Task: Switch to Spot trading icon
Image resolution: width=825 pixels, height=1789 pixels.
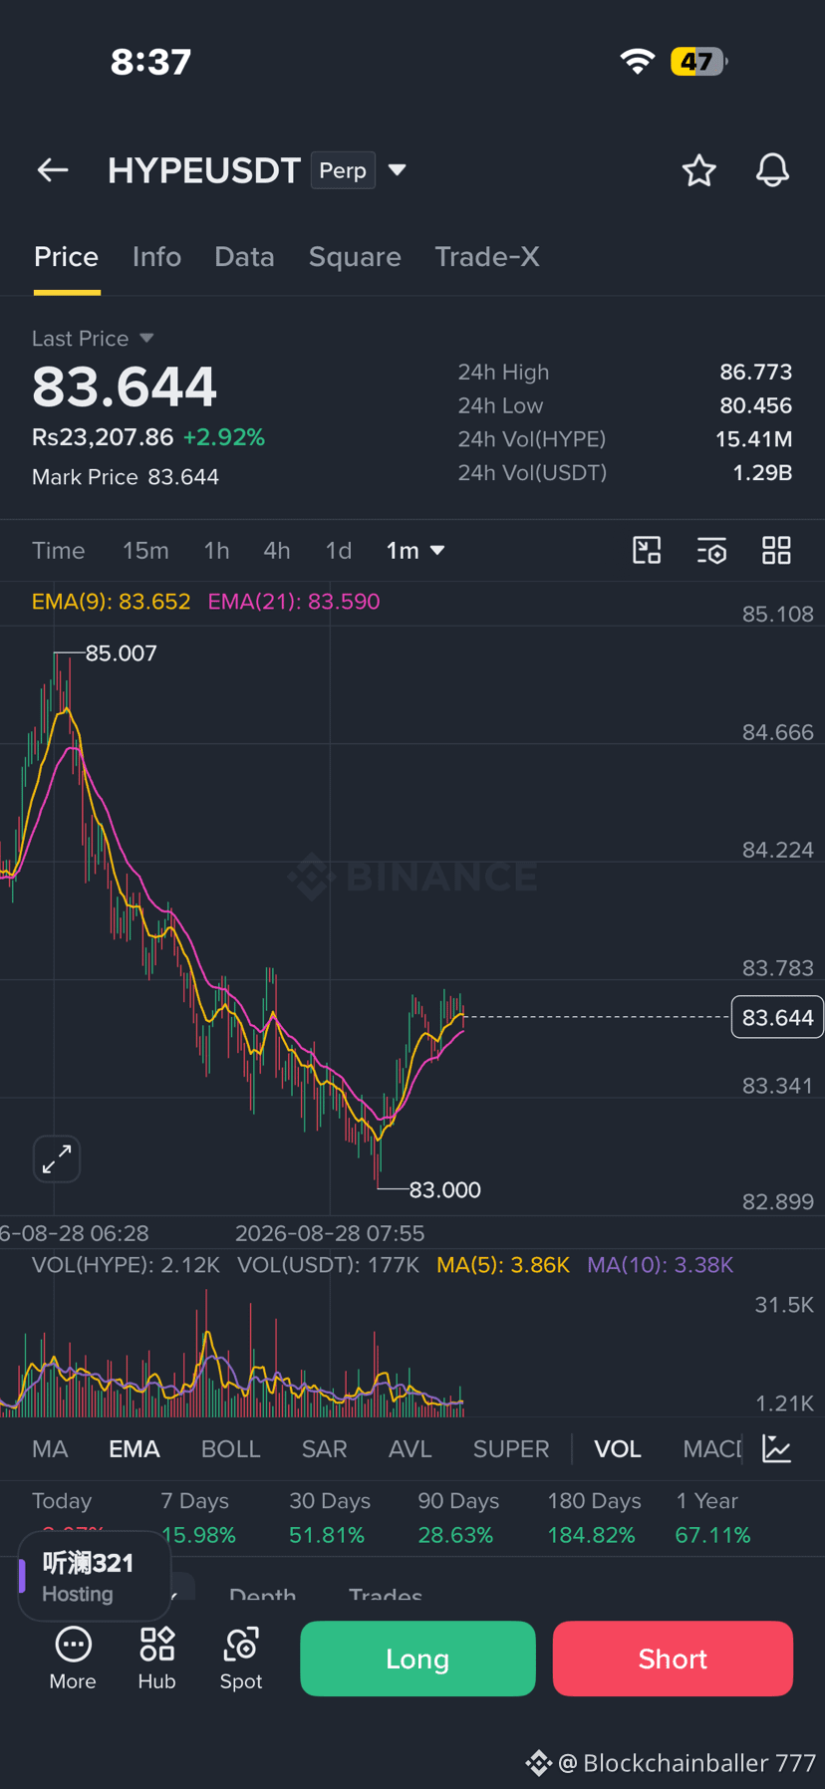Action: 241,1659
